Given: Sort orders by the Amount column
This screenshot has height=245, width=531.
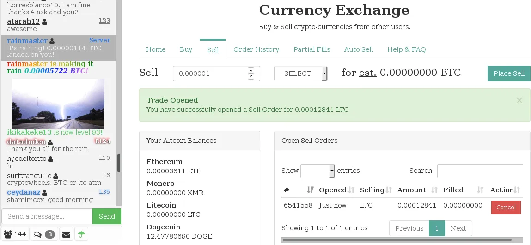Looking at the screenshot, I should (x=434, y=190).
